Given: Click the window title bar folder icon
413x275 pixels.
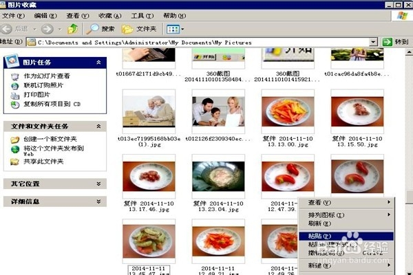Looking at the screenshot, I should [3, 5].
